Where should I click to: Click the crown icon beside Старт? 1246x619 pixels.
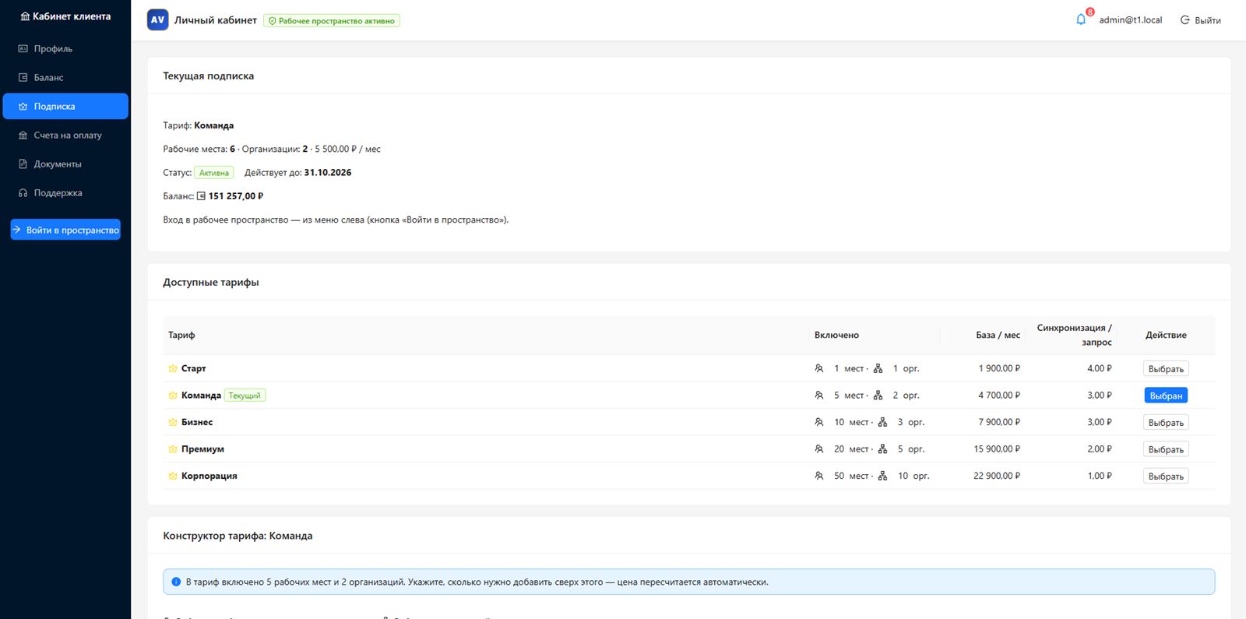pyautogui.click(x=173, y=369)
